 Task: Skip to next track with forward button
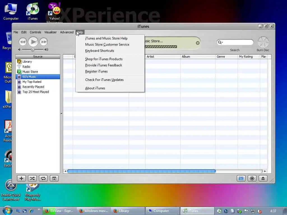(43, 42)
